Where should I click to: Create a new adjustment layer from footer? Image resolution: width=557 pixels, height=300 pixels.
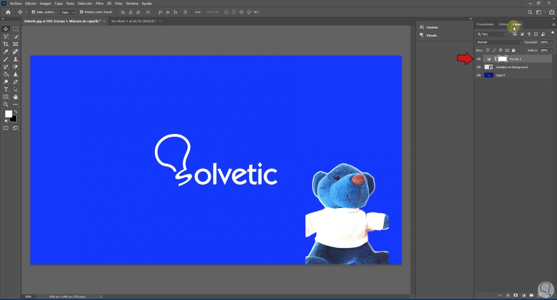click(x=524, y=295)
